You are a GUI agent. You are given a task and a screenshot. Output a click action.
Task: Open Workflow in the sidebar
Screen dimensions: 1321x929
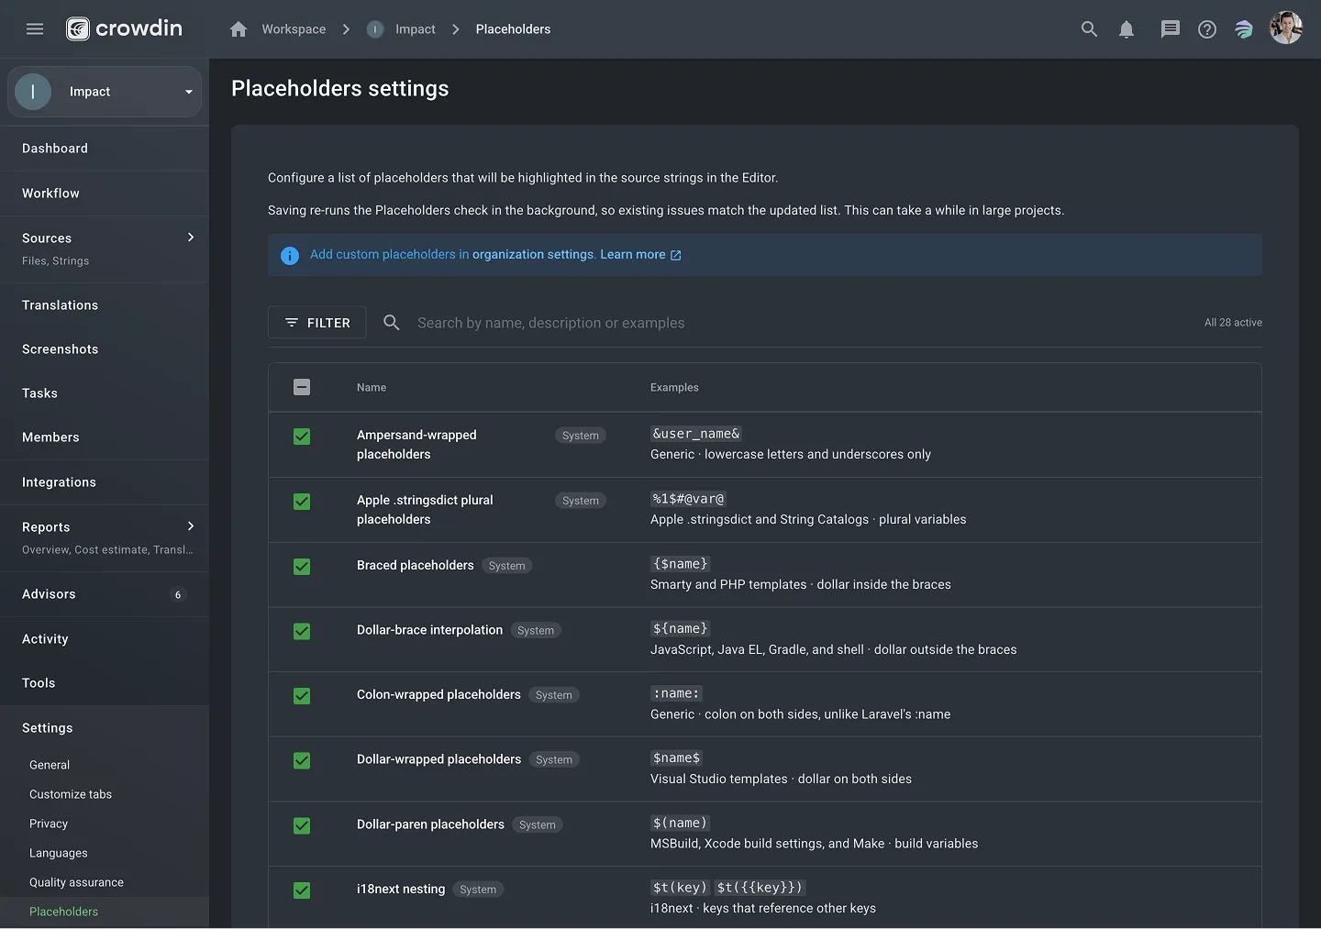[105, 194]
